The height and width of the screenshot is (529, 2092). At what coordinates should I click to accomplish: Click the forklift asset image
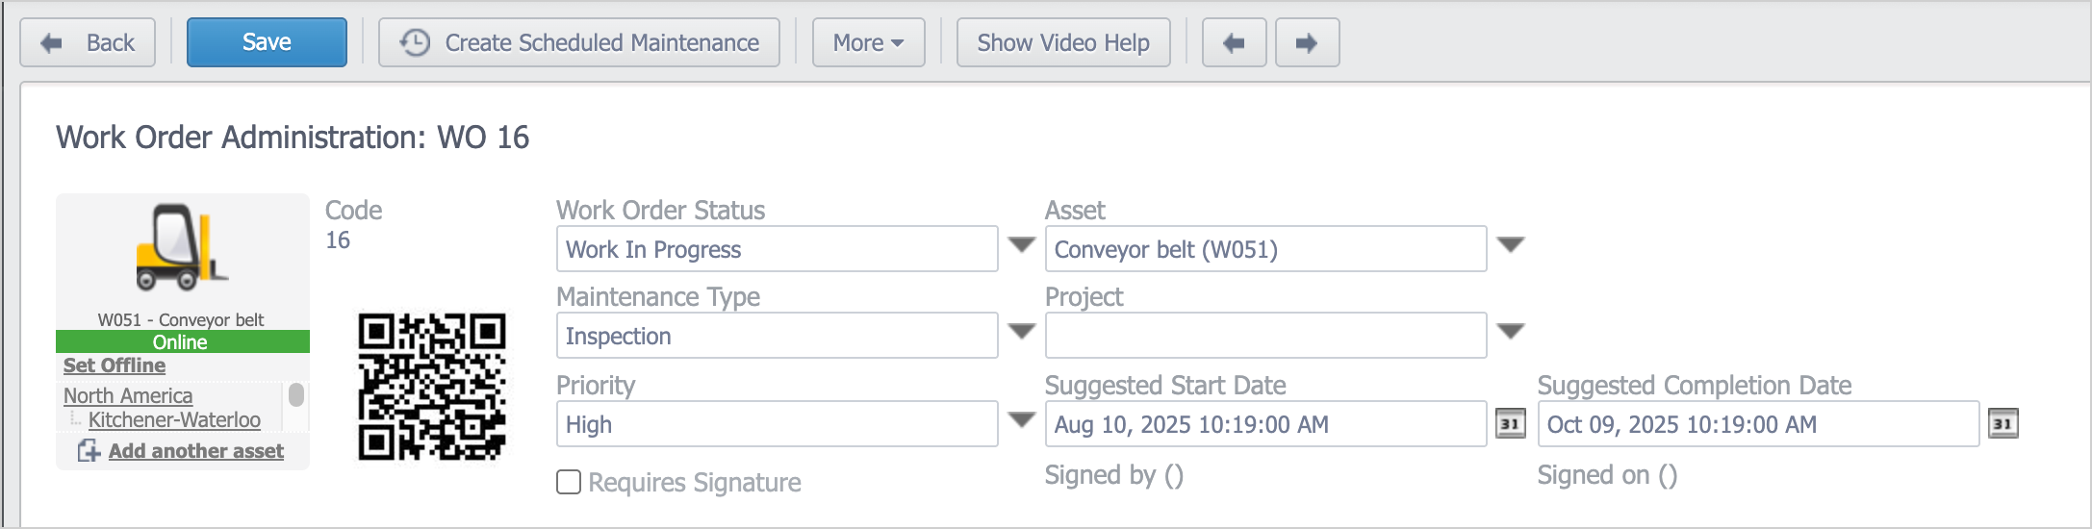pos(181,247)
